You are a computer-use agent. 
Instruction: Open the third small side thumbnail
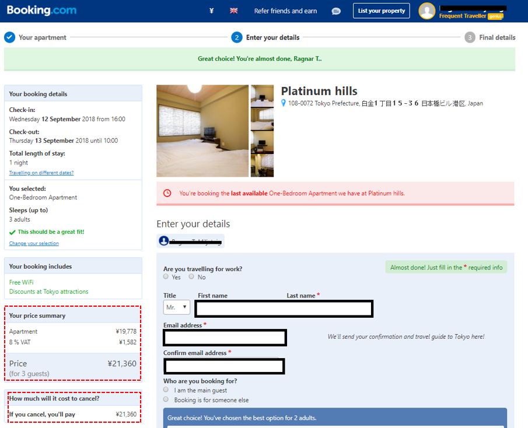click(263, 142)
